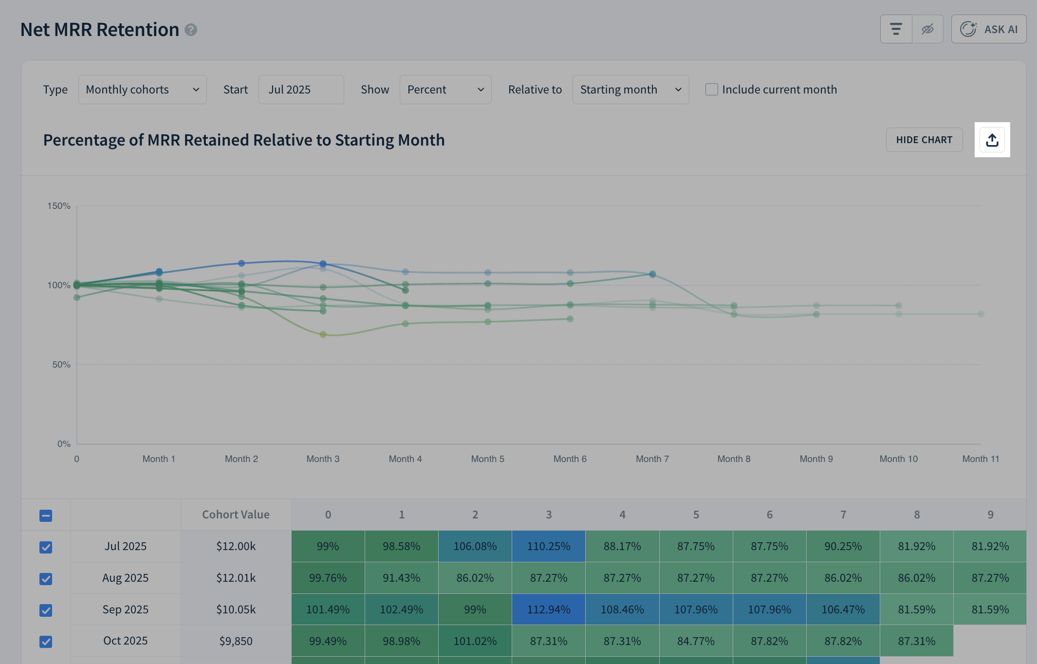Viewport: 1037px width, 664px height.
Task: Select the 90.25% cell in Jul 2025 row
Action: click(843, 546)
